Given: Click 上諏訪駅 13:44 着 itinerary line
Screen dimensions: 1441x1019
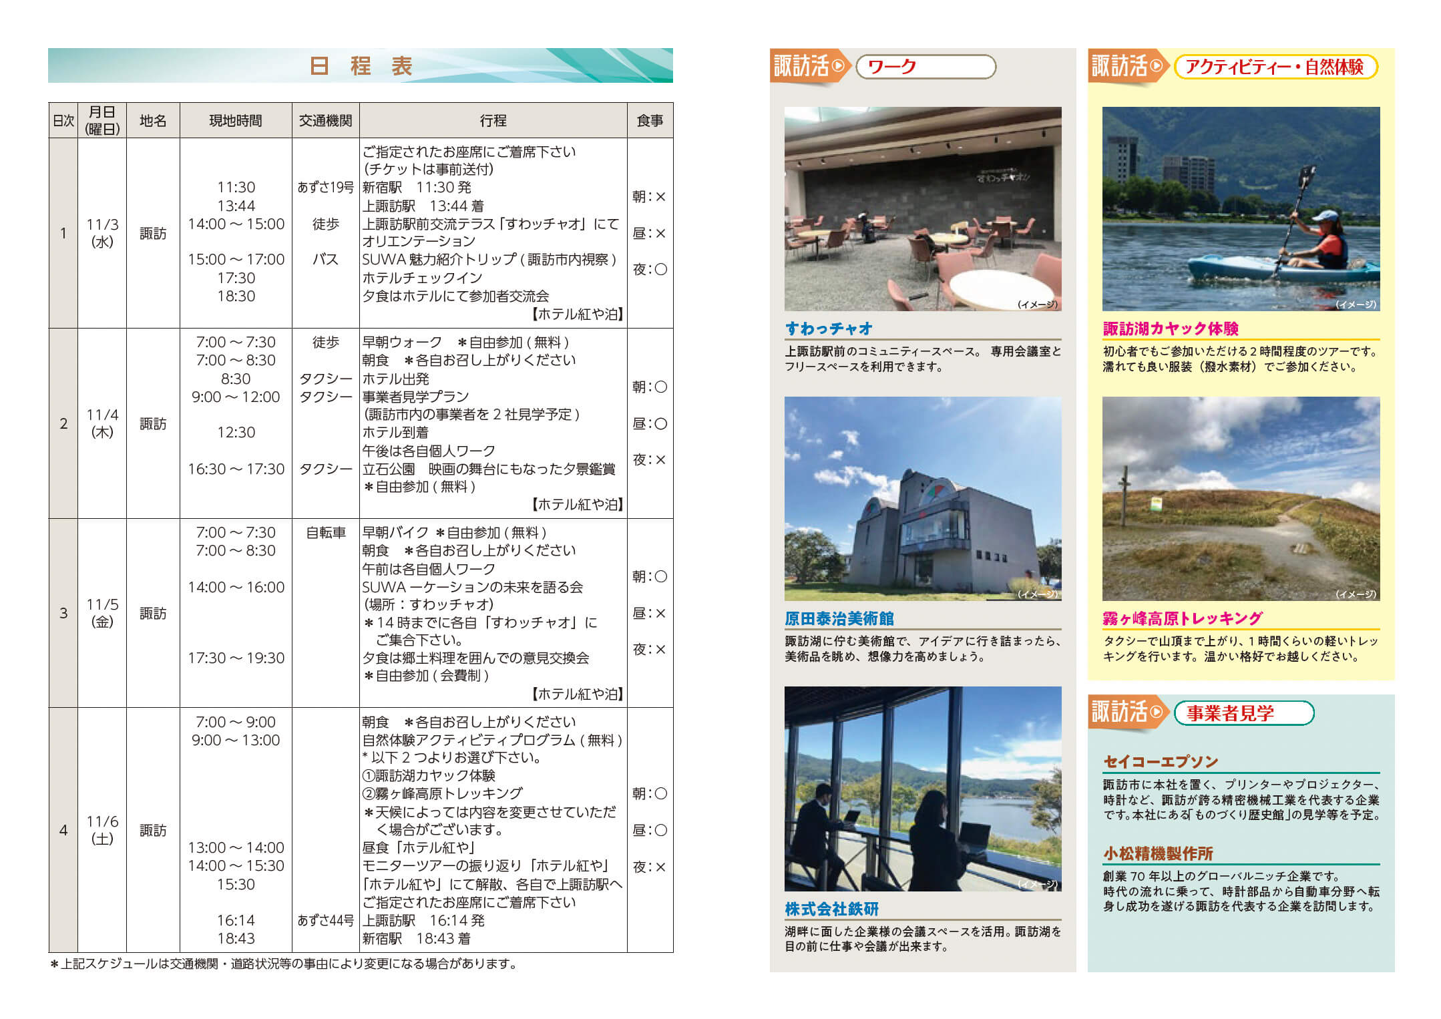Looking at the screenshot, I should tap(423, 206).
